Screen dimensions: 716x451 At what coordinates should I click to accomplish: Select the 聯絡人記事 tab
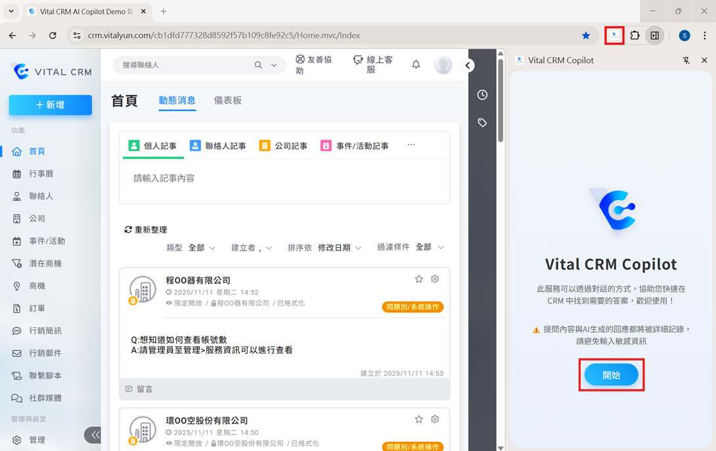(x=218, y=146)
